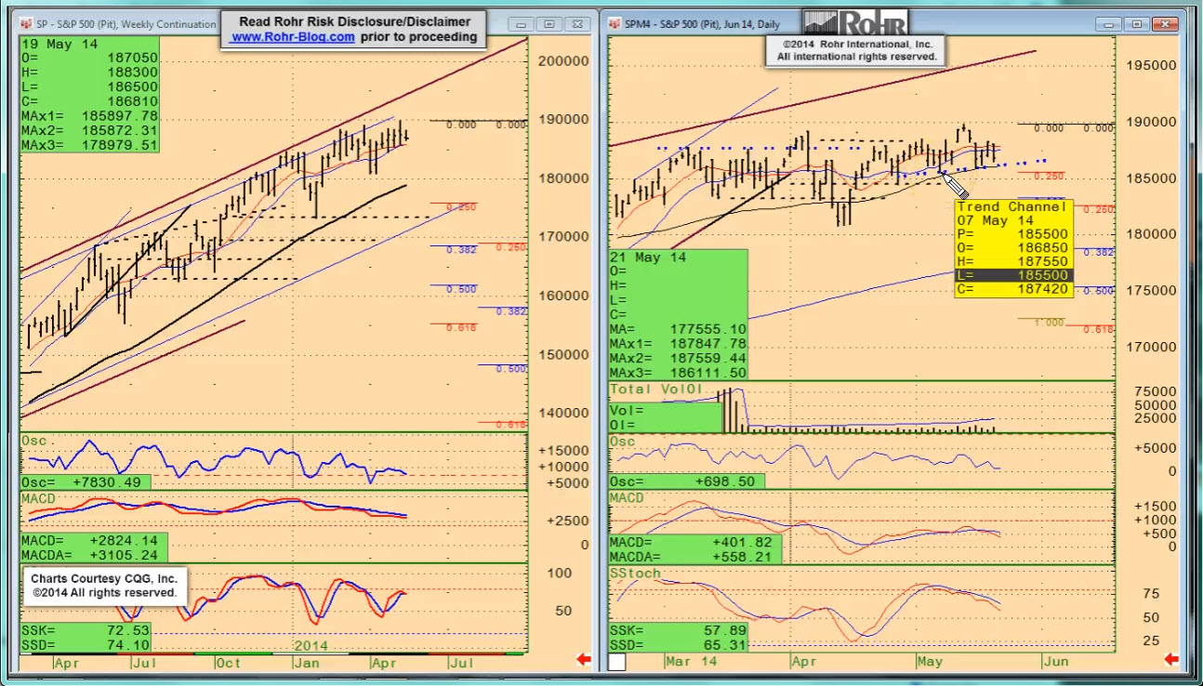Click the weekly chart window's app icon

pos(26,23)
